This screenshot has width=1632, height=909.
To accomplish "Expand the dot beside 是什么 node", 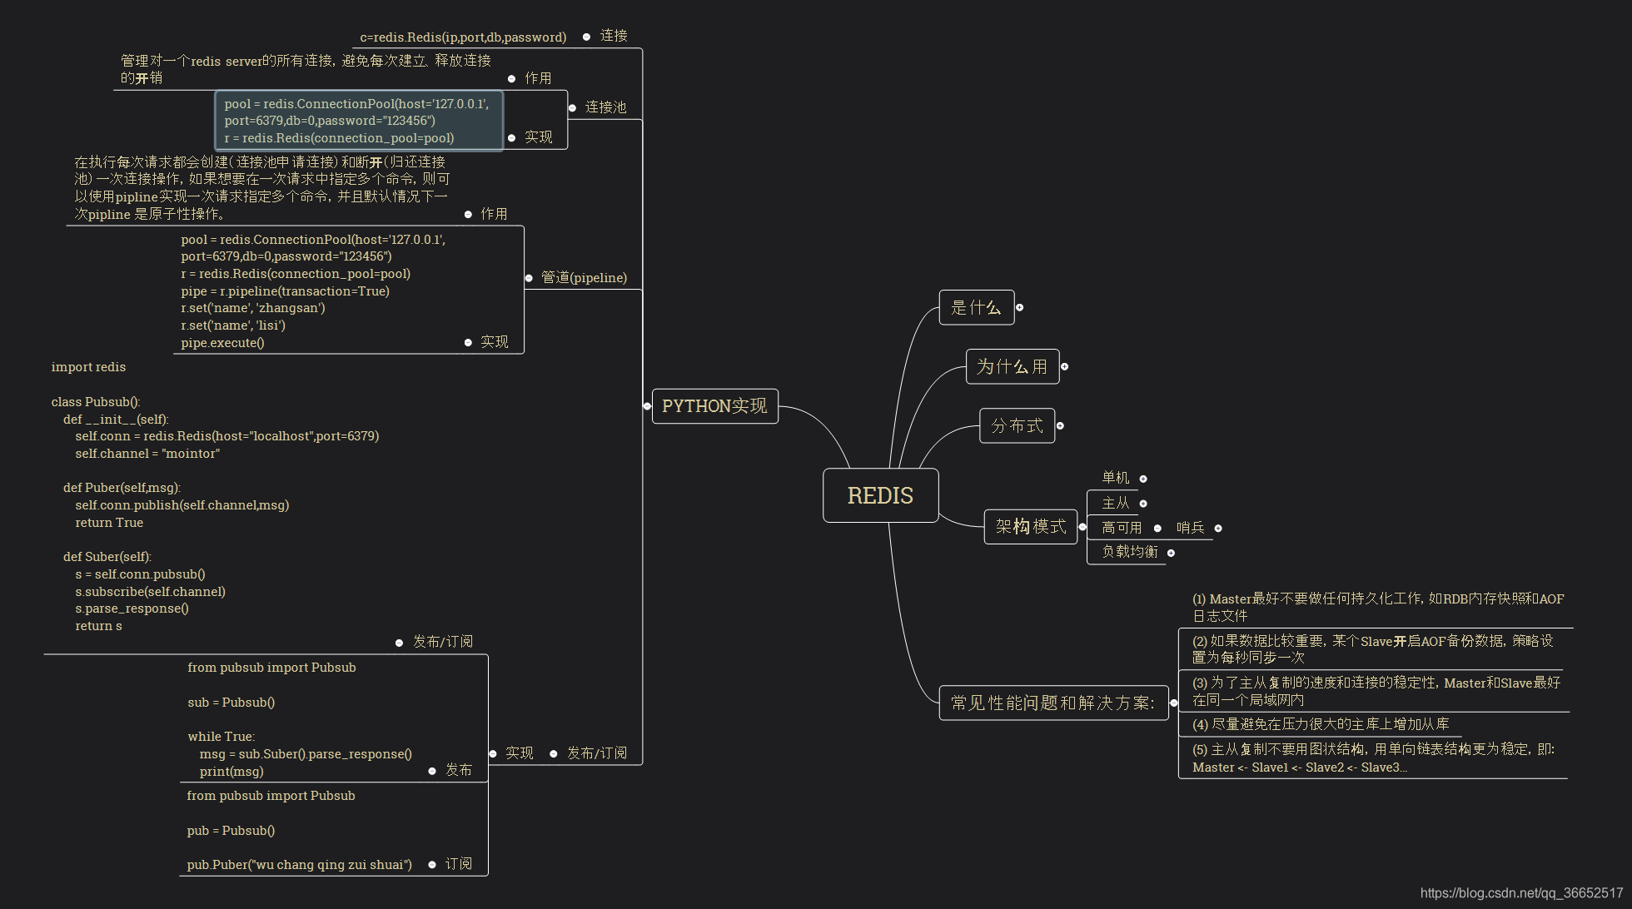I will [x=1019, y=307].
